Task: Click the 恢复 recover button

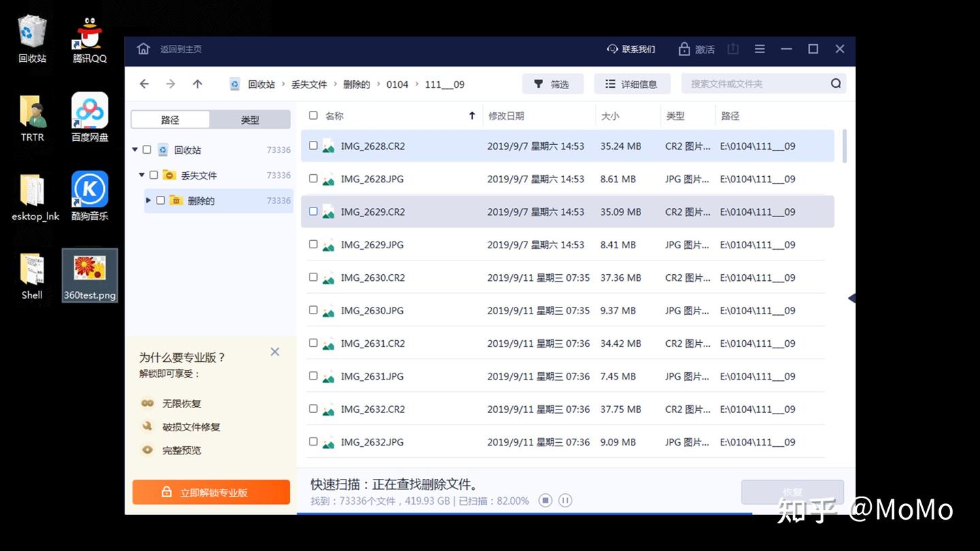Action: (x=793, y=492)
